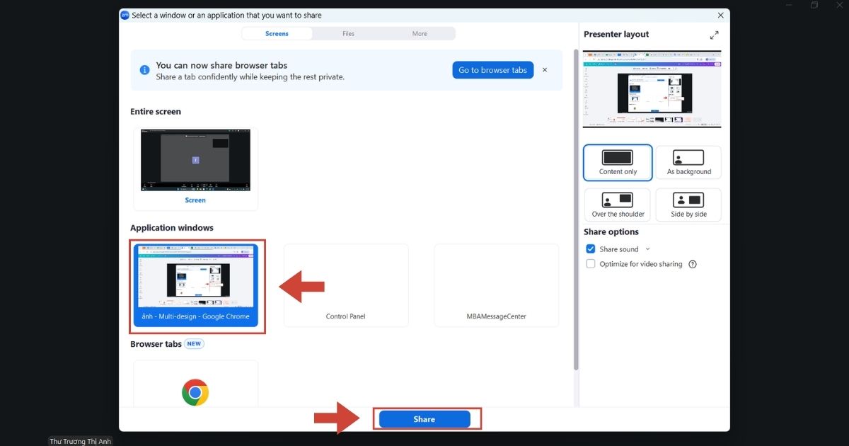849x446 pixels.
Task: Select the Screens tab
Action: pos(277,33)
